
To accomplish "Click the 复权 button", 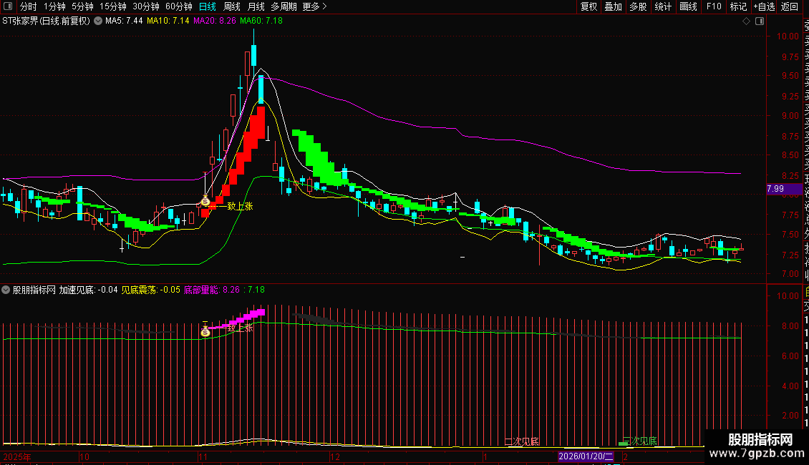I will pos(588,6).
